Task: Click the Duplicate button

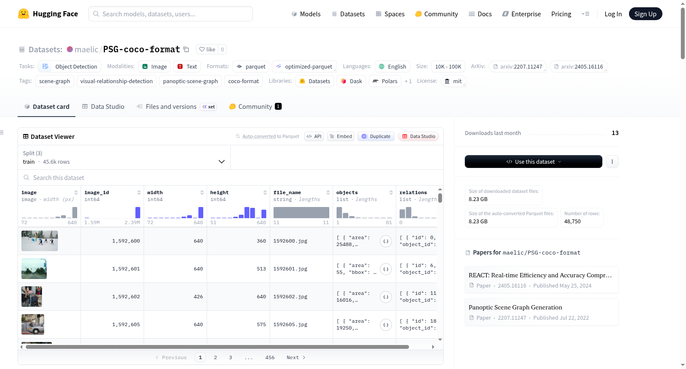Action: [376, 136]
